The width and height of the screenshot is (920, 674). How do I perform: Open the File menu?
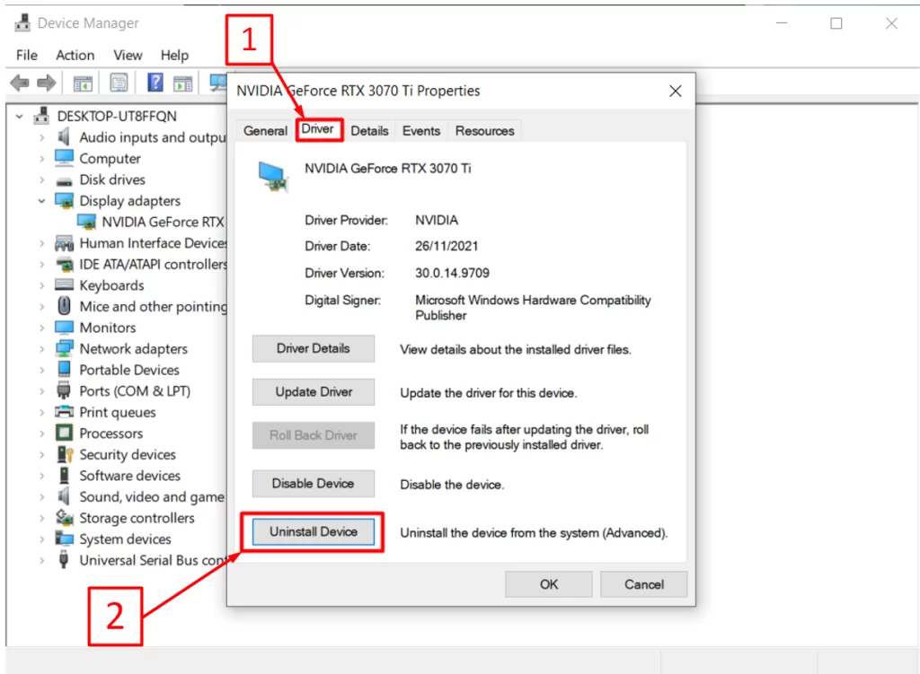(27, 55)
